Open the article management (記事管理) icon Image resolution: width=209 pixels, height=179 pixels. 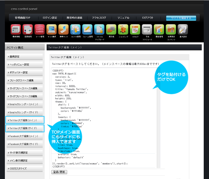(x=28, y=29)
